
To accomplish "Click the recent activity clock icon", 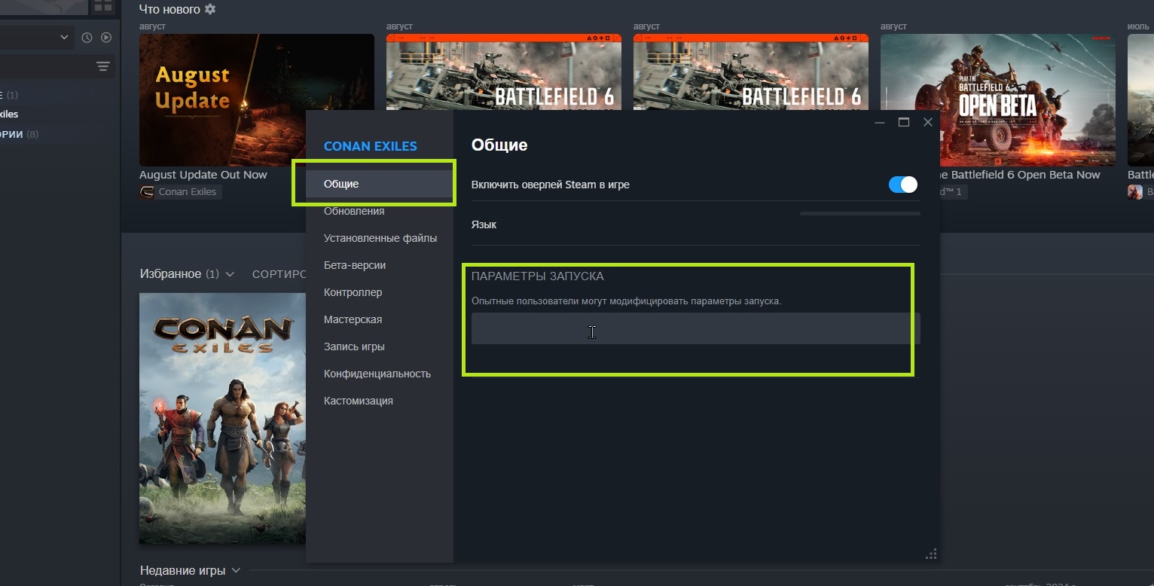I will click(87, 38).
